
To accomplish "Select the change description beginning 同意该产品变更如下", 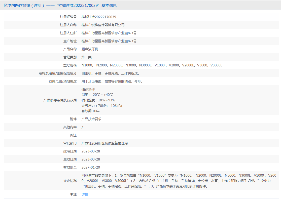I will (x=179, y=181).
